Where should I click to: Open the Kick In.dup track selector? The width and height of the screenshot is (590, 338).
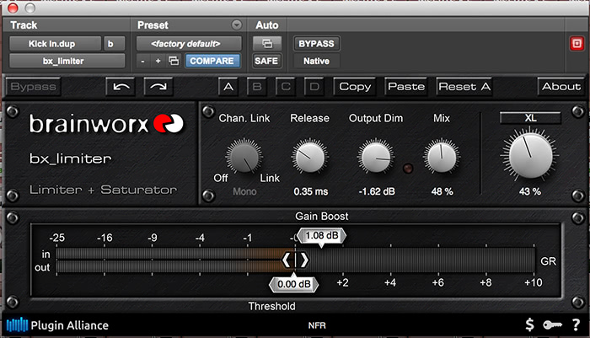point(56,44)
